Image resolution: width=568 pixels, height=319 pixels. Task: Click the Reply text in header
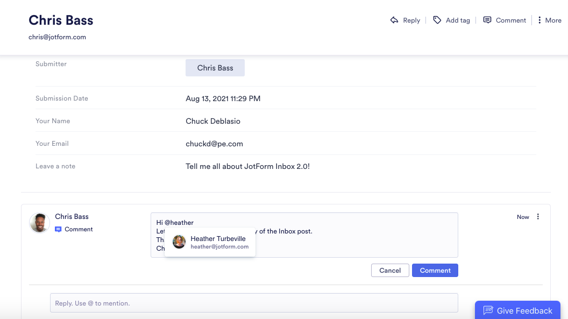[x=411, y=20]
